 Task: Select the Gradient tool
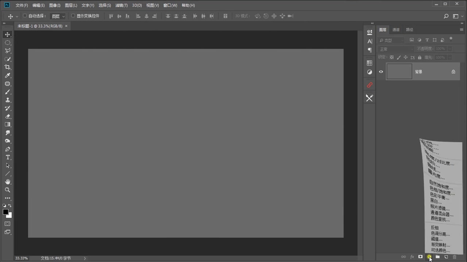(7, 124)
